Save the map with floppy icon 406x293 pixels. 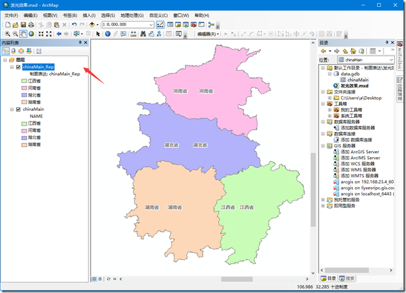pyautogui.click(x=23, y=25)
